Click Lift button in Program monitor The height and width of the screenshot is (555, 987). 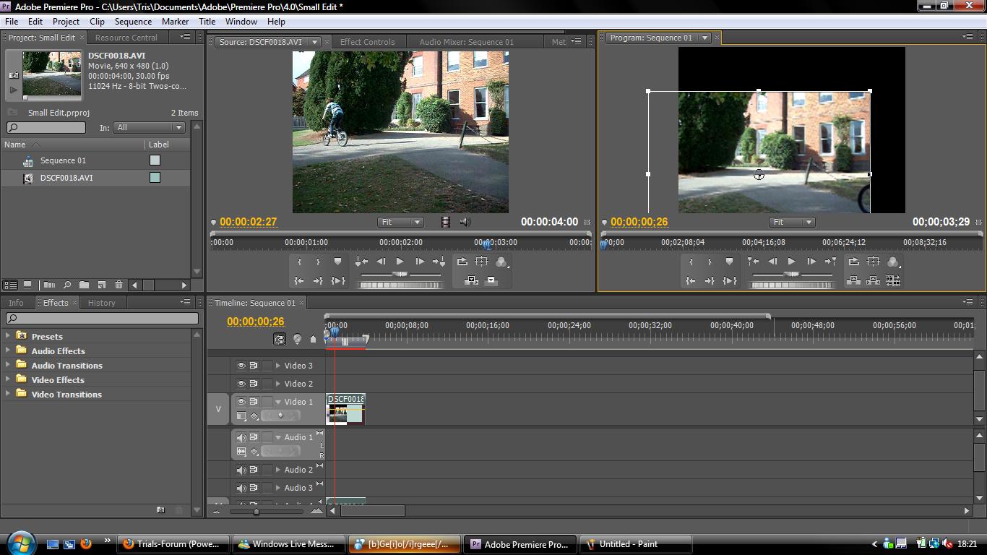[853, 280]
